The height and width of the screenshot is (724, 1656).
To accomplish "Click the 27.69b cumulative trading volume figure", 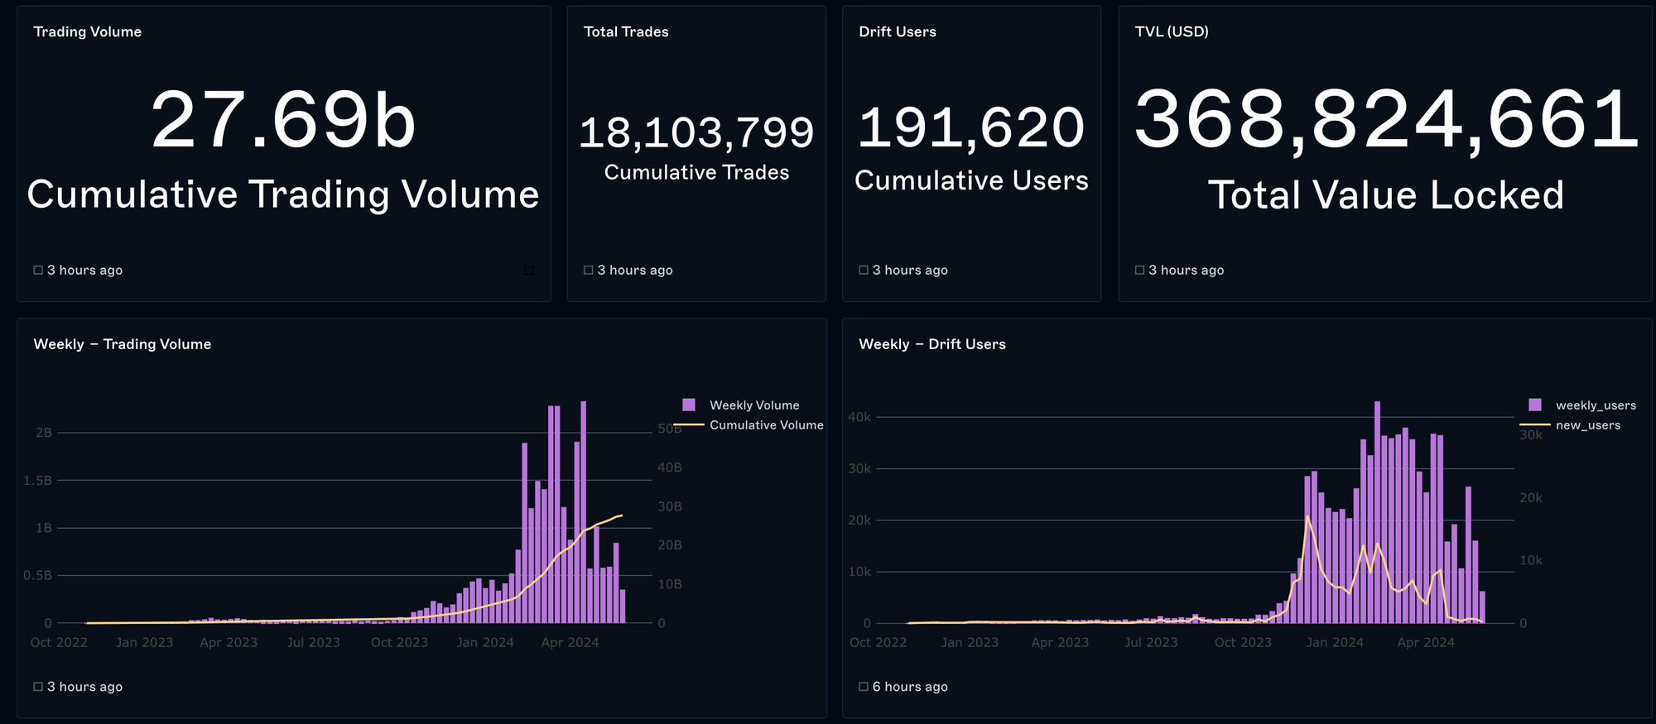I will click(x=283, y=121).
